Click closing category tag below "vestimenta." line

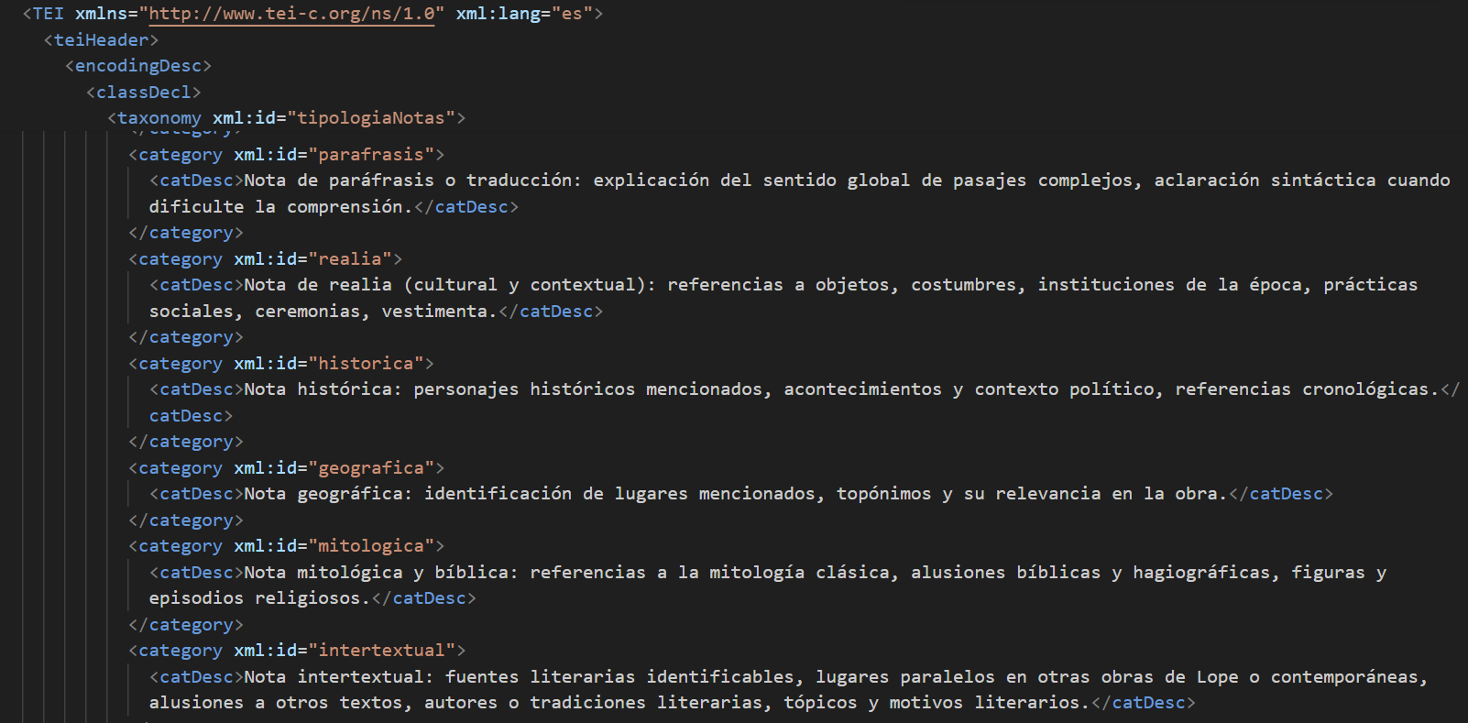(x=186, y=337)
